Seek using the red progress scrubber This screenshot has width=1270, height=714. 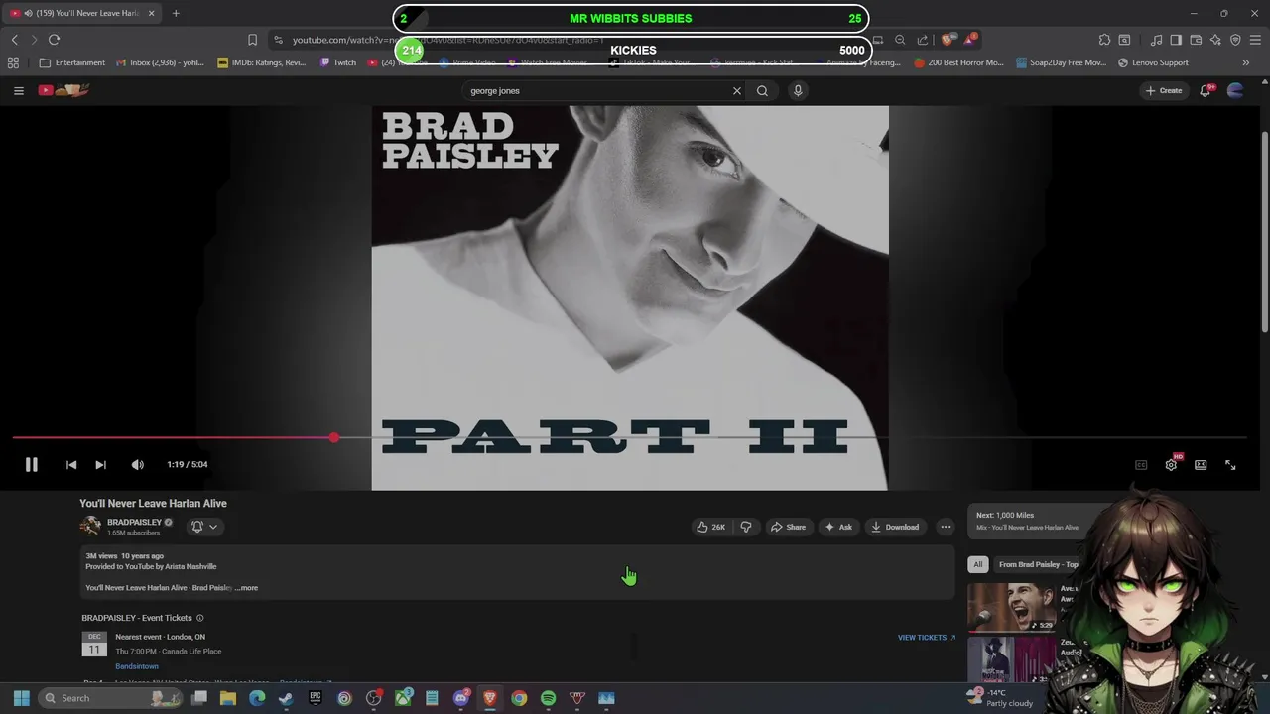(x=334, y=437)
